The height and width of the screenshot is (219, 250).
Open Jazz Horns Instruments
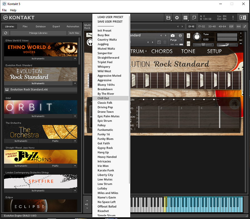(21, 166)
